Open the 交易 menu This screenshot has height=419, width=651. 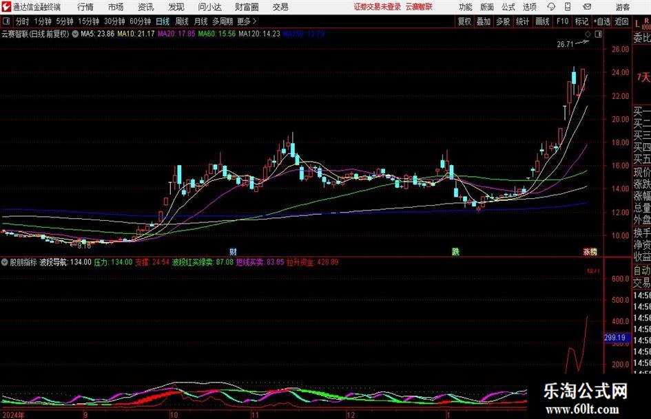click(280, 7)
